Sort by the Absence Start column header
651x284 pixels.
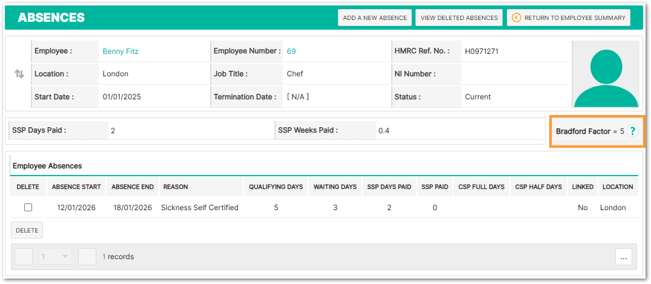coord(76,187)
